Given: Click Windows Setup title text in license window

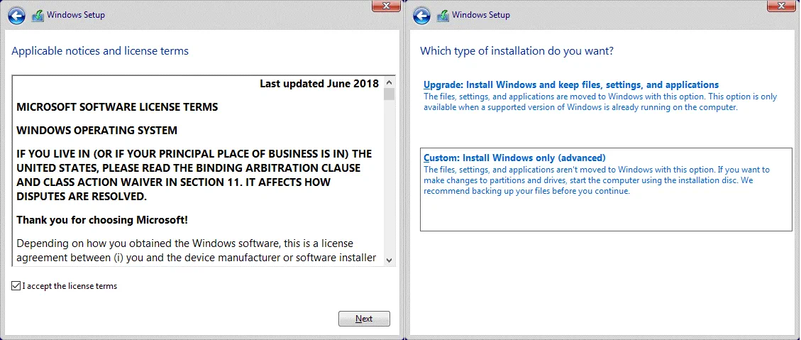Looking at the screenshot, I should pos(76,15).
